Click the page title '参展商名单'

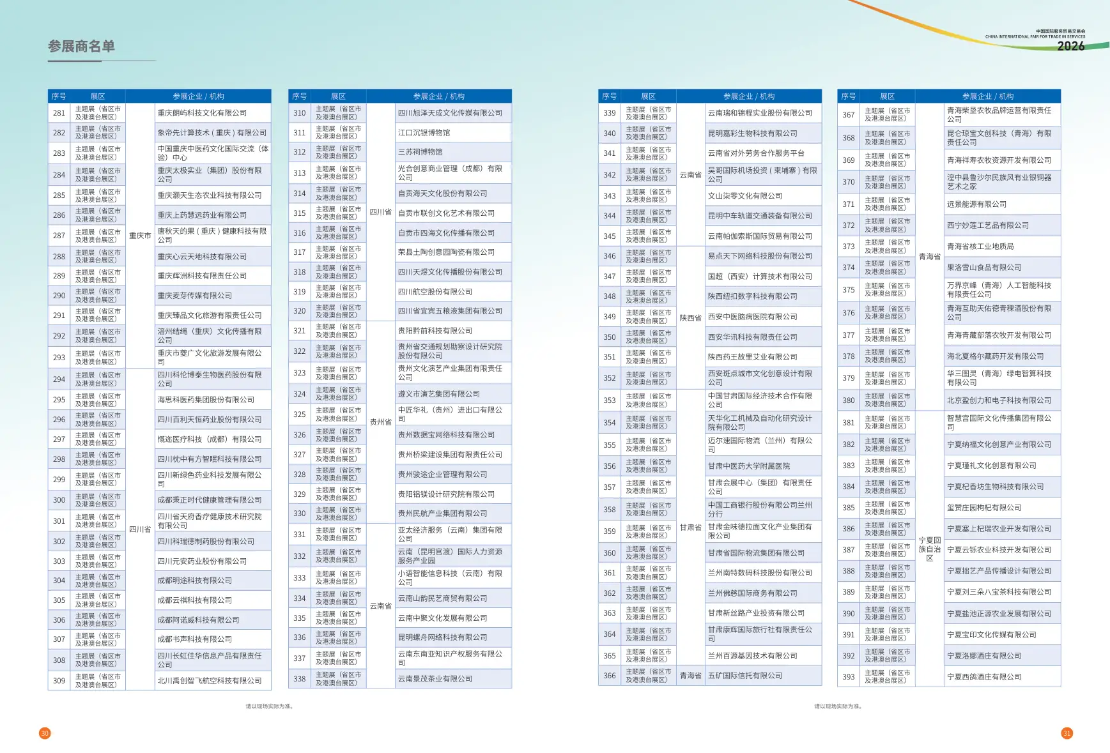point(81,47)
